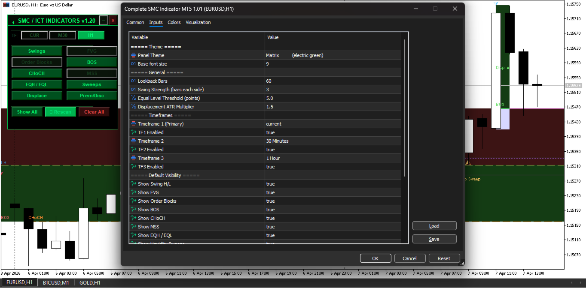Switch to the Colors tab
Screen dimensions: 586x288
pyautogui.click(x=174, y=22)
